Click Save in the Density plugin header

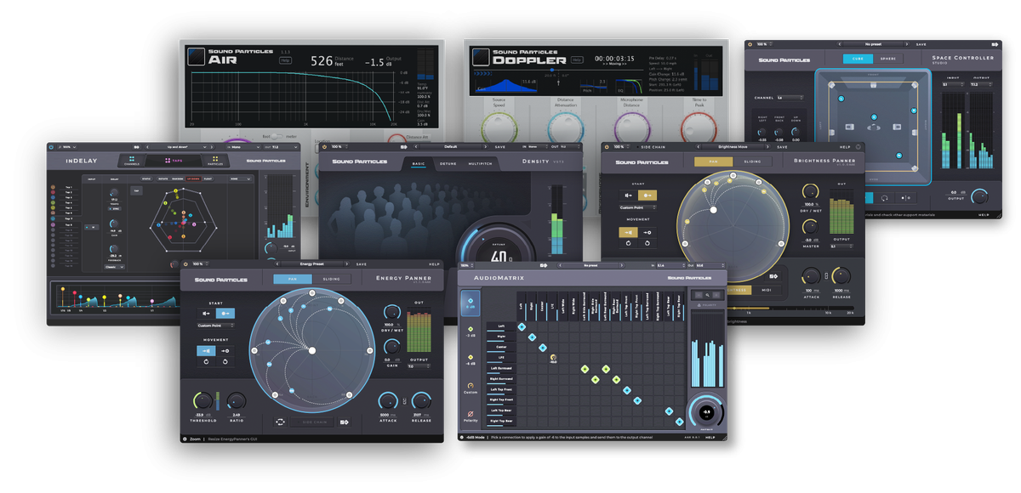(499, 146)
